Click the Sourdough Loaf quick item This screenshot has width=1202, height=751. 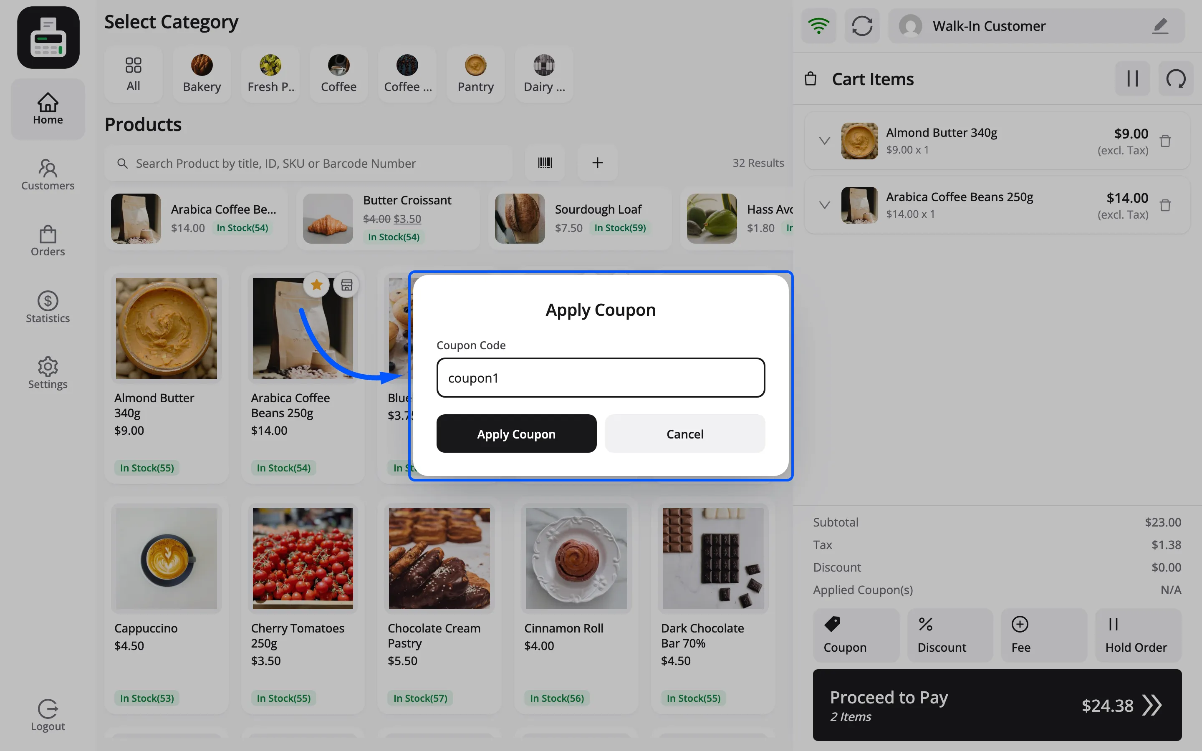pos(580,219)
